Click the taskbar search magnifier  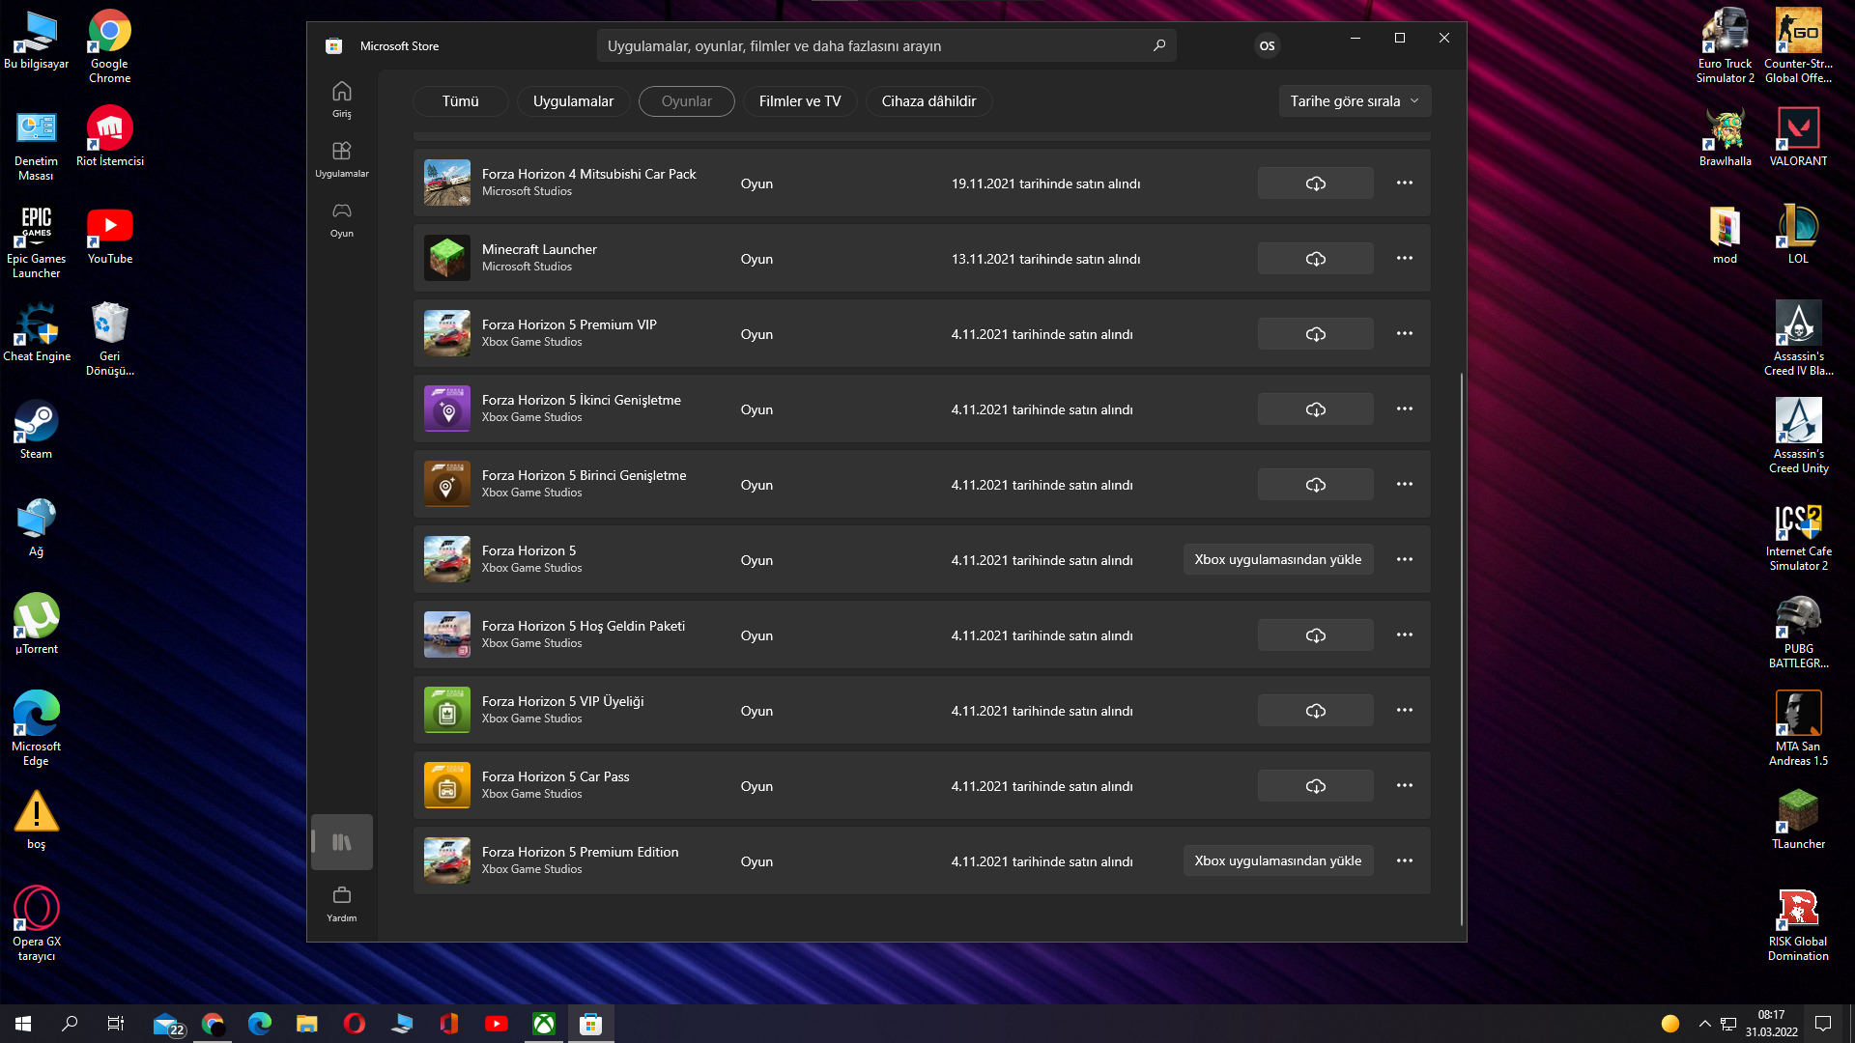(x=70, y=1024)
